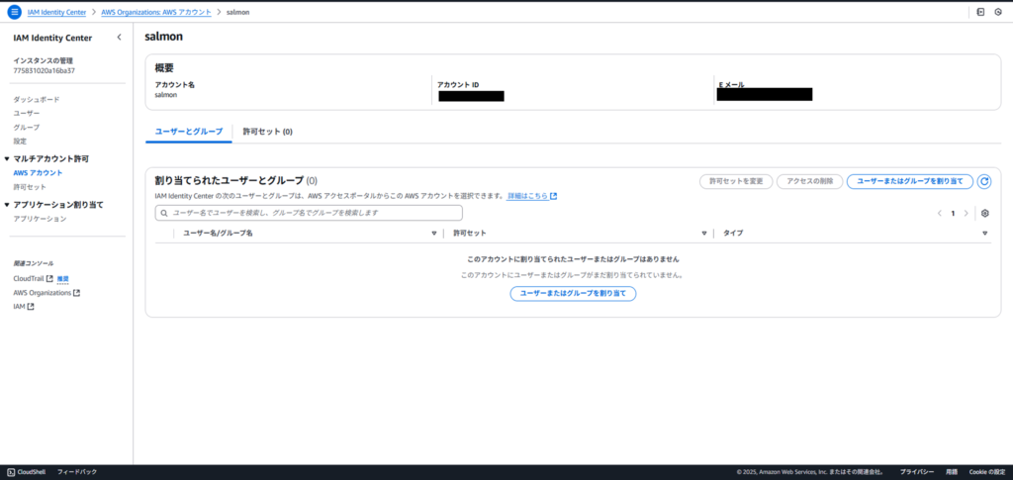Click the centered ユーザーまたはグループを割り当て button in empty table
Image resolution: width=1013 pixels, height=480 pixels.
(573, 293)
